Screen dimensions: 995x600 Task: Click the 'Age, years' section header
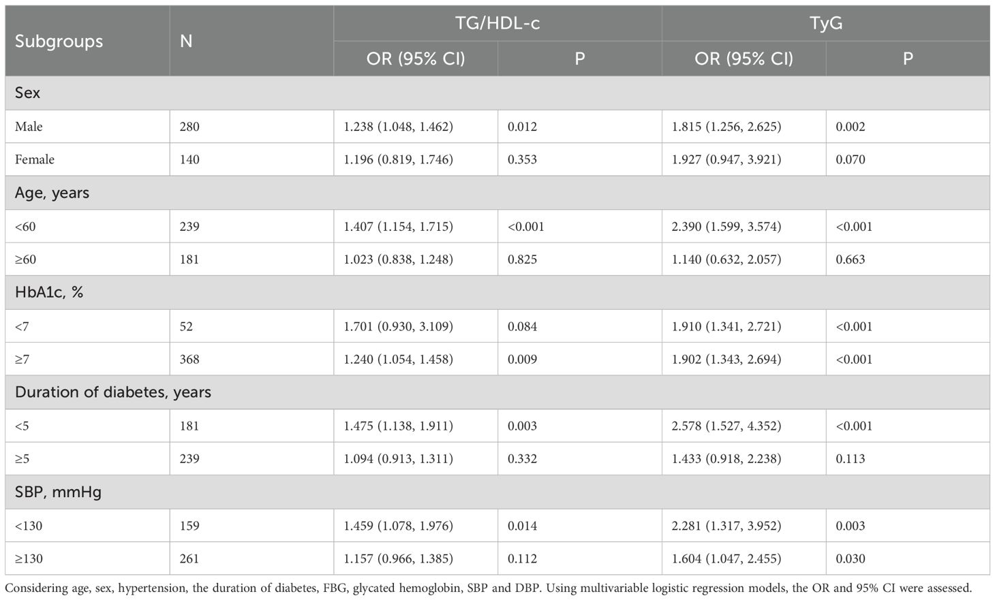[x=52, y=193]
